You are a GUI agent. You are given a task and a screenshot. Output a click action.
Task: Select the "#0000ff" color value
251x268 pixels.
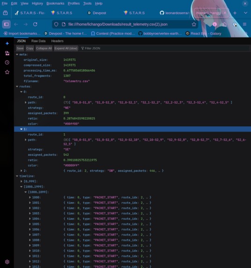point(71,165)
